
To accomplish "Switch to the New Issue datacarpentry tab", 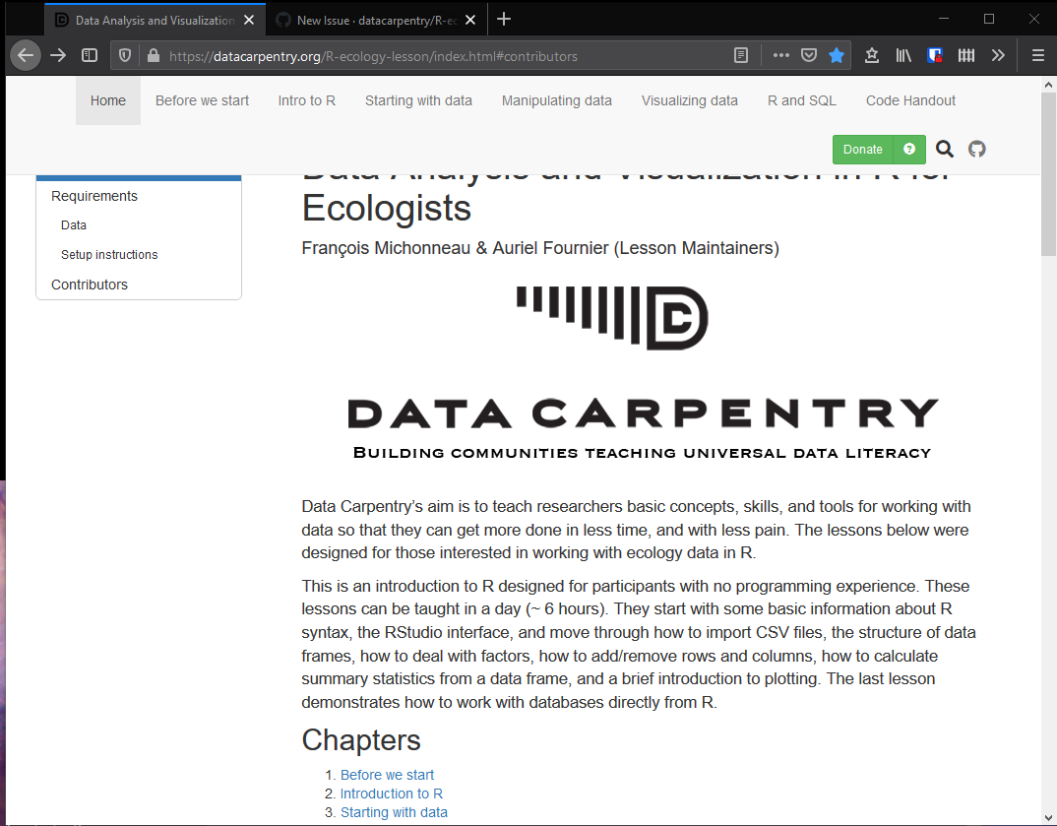I will [376, 21].
